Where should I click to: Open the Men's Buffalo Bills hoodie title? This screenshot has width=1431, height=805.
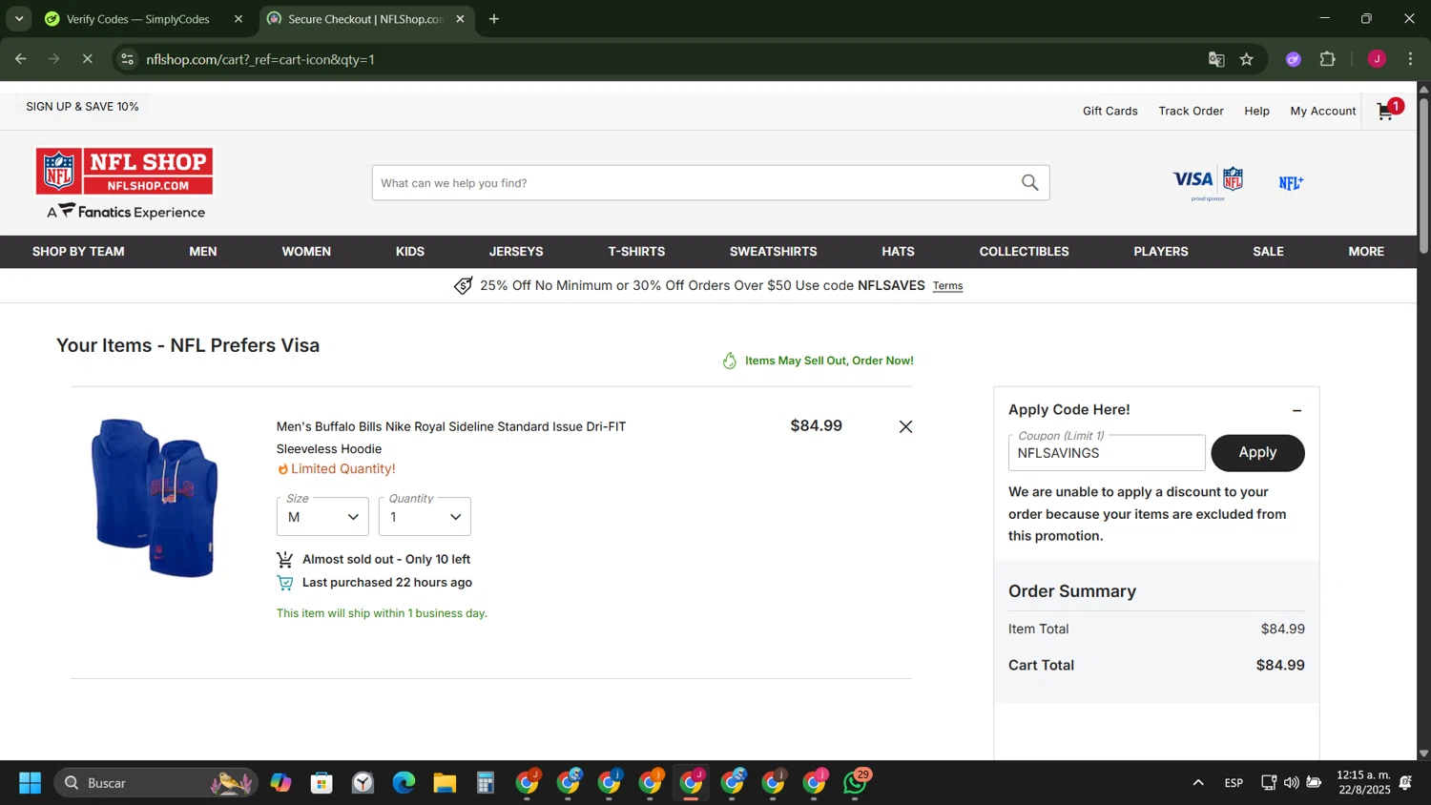(x=451, y=438)
